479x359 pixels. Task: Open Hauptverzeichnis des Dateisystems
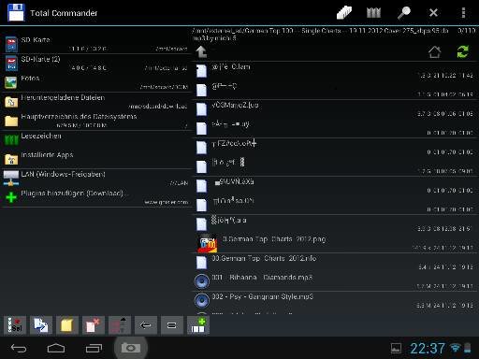[x=96, y=121]
